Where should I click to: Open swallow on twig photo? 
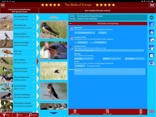[54, 92]
